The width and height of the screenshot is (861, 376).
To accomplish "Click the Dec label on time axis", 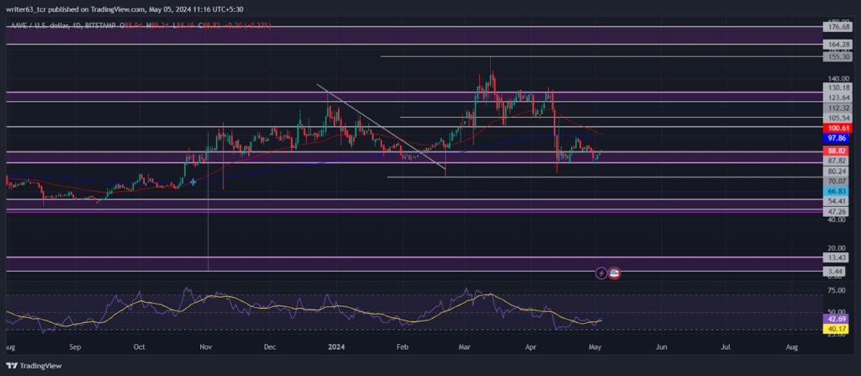I will (270, 348).
